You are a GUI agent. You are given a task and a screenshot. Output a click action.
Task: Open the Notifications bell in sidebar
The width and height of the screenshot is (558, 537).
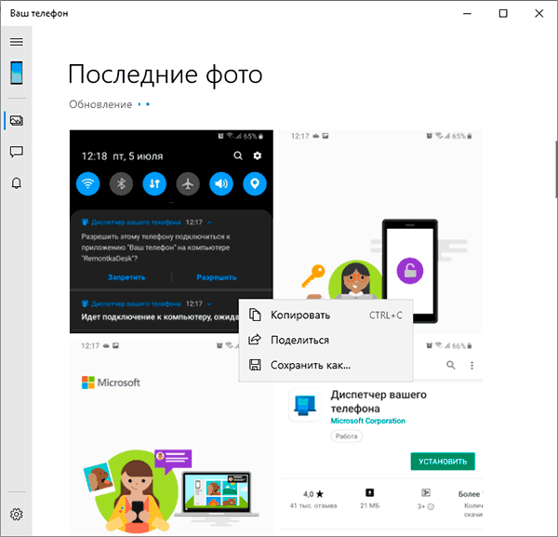click(x=16, y=183)
